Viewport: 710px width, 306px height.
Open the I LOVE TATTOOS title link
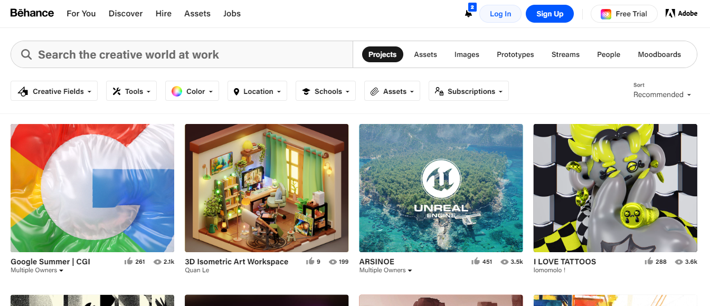[565, 262]
